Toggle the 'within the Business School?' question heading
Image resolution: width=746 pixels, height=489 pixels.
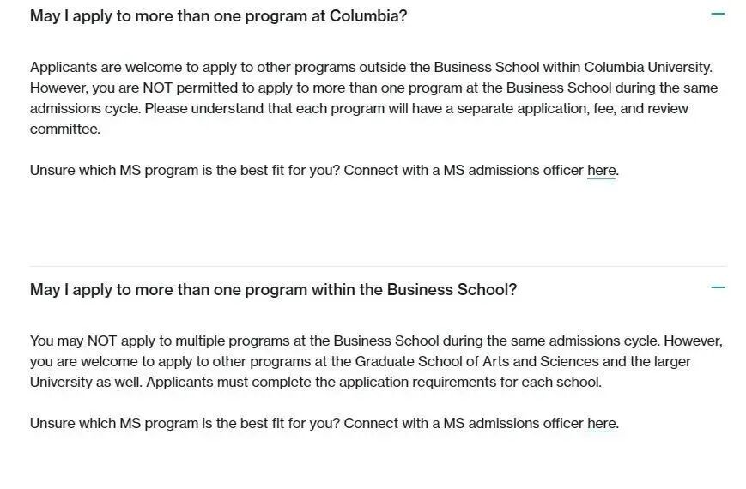273,290
